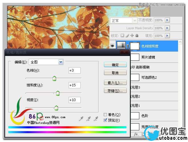The width and height of the screenshot is (188, 142).
Task: Click the 照片滤镜 layer mask thumbnail
Action: [x=135, y=57]
